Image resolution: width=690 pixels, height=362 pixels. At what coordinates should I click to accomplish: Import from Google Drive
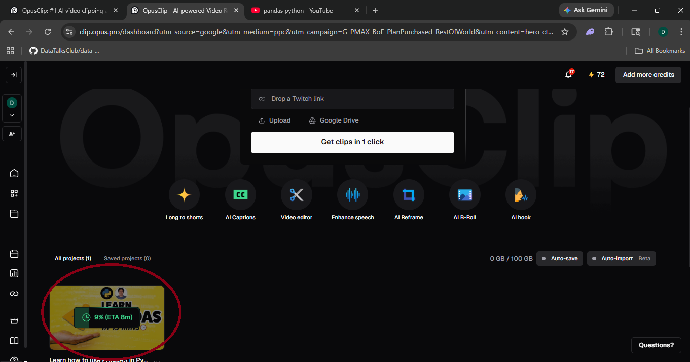[334, 120]
